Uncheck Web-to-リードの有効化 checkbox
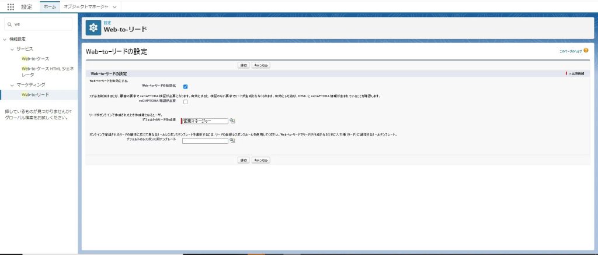 pyautogui.click(x=185, y=87)
